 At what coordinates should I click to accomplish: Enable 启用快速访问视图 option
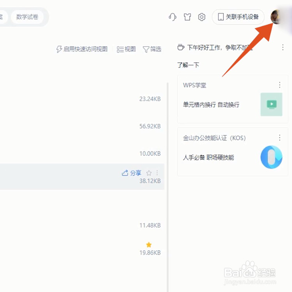(82, 49)
